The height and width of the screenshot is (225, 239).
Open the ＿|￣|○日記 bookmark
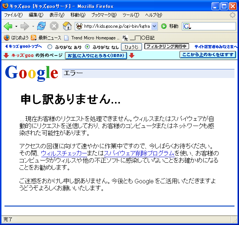click(139, 38)
